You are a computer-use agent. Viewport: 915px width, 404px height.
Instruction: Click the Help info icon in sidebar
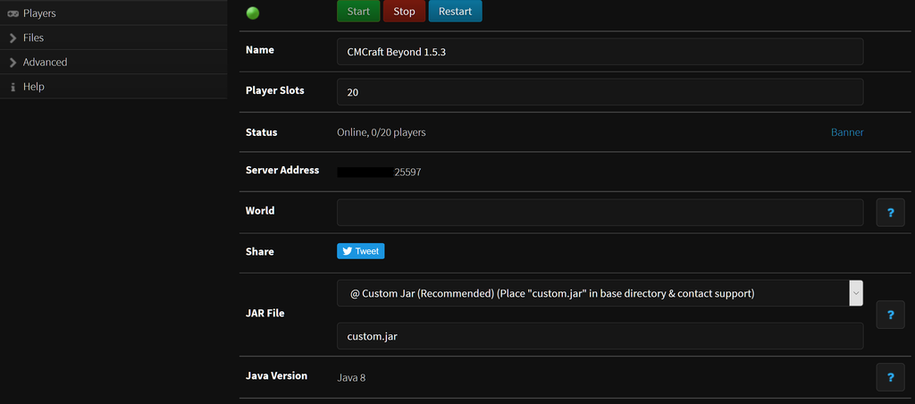point(13,87)
